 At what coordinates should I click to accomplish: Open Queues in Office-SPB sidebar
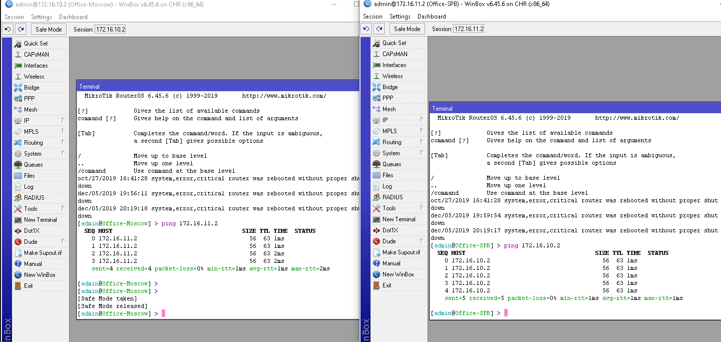click(399, 164)
